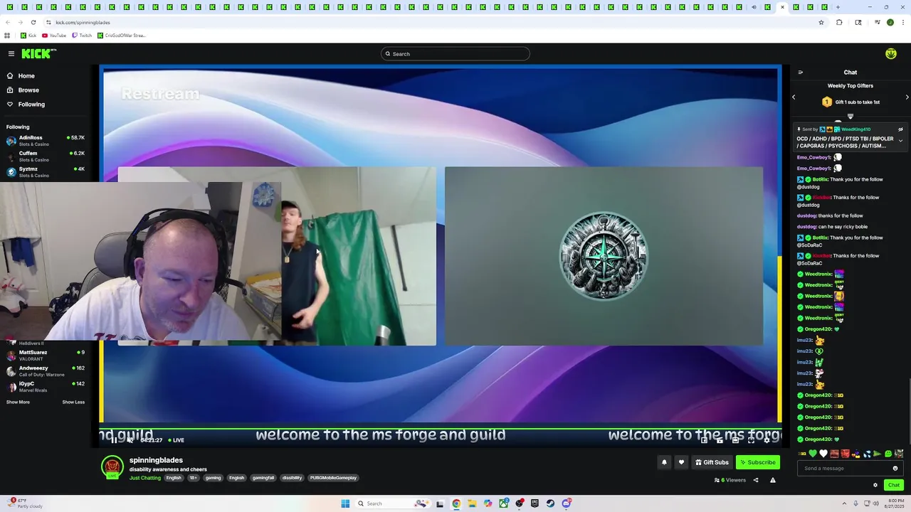Pause the live stream

[x=113, y=439]
